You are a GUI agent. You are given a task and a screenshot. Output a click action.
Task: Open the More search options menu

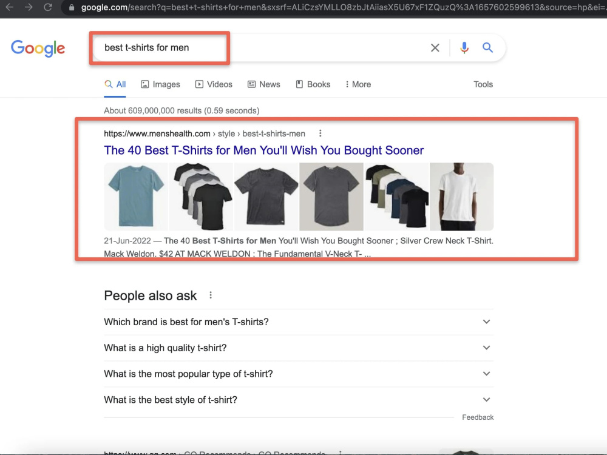click(x=358, y=84)
